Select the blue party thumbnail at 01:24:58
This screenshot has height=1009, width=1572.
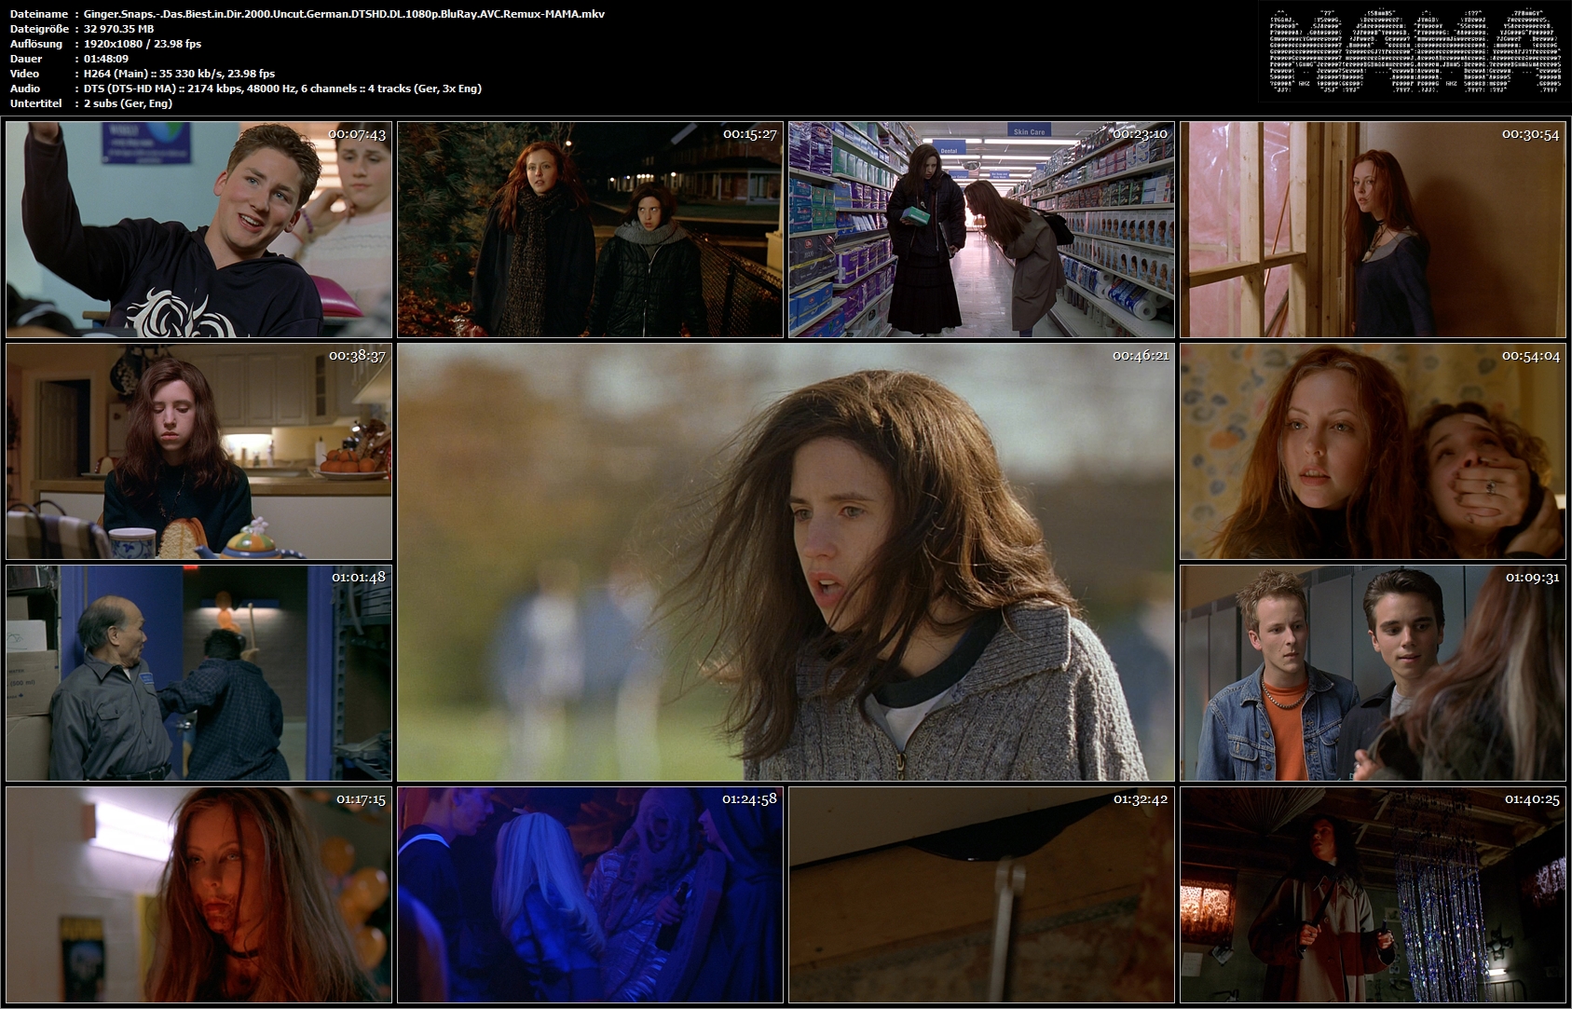click(x=590, y=894)
